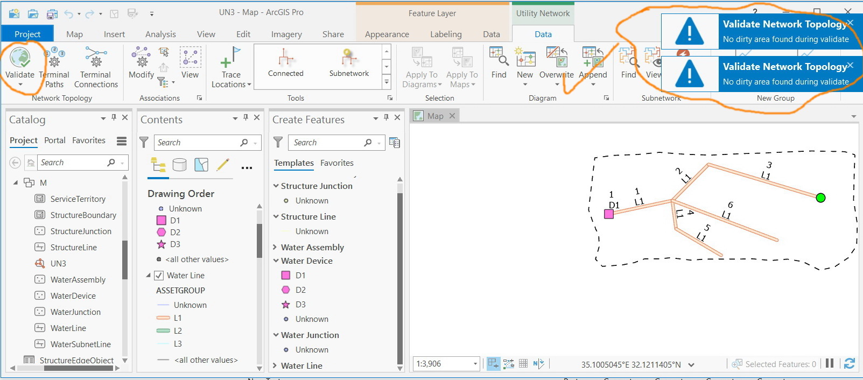Click Apply To Maps button
This screenshot has height=380, width=863.
point(462,67)
